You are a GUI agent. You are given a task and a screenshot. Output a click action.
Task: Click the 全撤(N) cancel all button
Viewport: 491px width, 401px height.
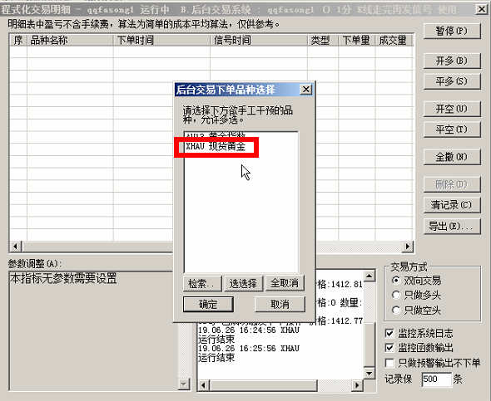point(452,157)
